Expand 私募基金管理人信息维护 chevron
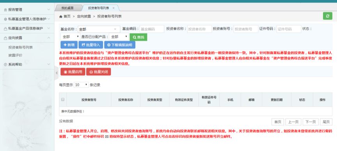 tap(49, 19)
